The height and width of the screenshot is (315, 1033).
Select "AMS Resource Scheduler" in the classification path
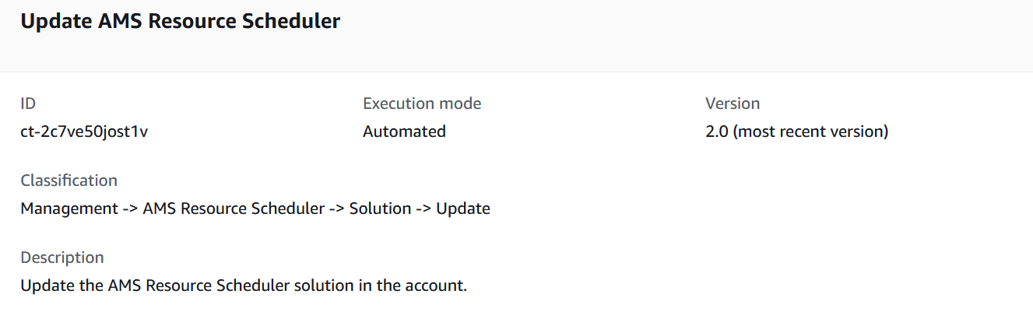point(234,208)
